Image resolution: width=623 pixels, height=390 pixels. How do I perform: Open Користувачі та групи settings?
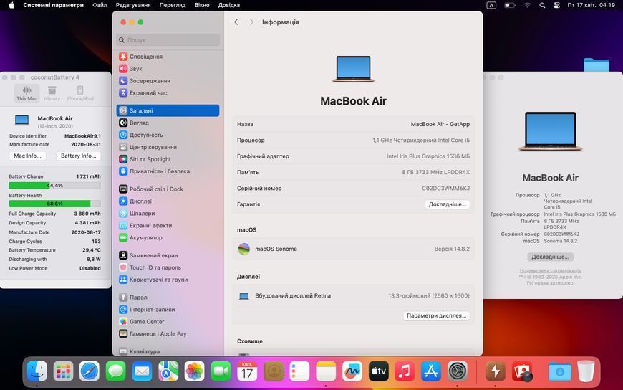coord(168,280)
